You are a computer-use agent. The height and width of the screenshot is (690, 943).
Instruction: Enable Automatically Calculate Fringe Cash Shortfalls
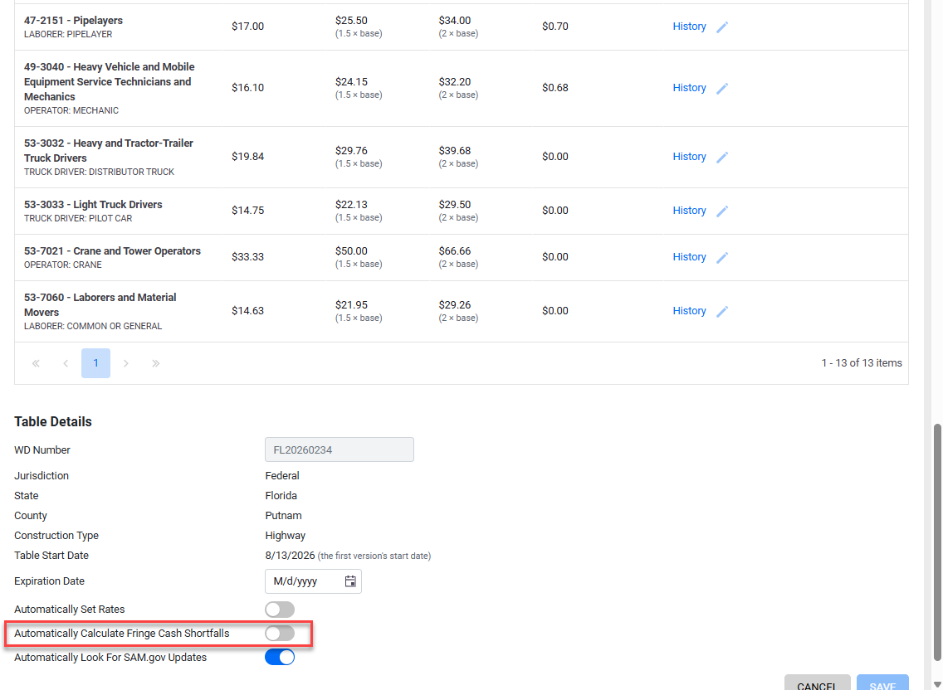pos(280,634)
